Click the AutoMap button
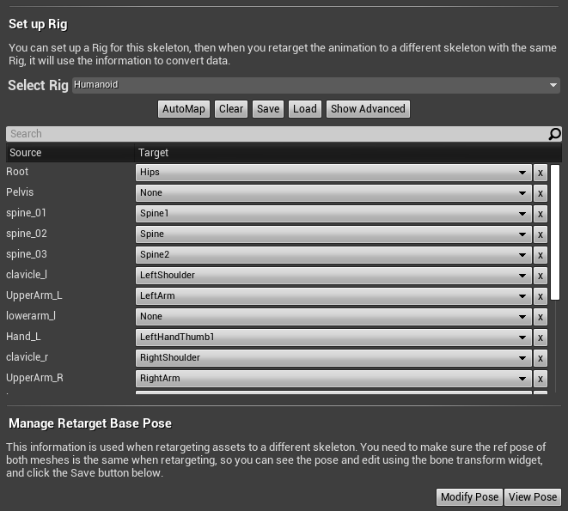The height and width of the screenshot is (511, 568). pos(184,109)
